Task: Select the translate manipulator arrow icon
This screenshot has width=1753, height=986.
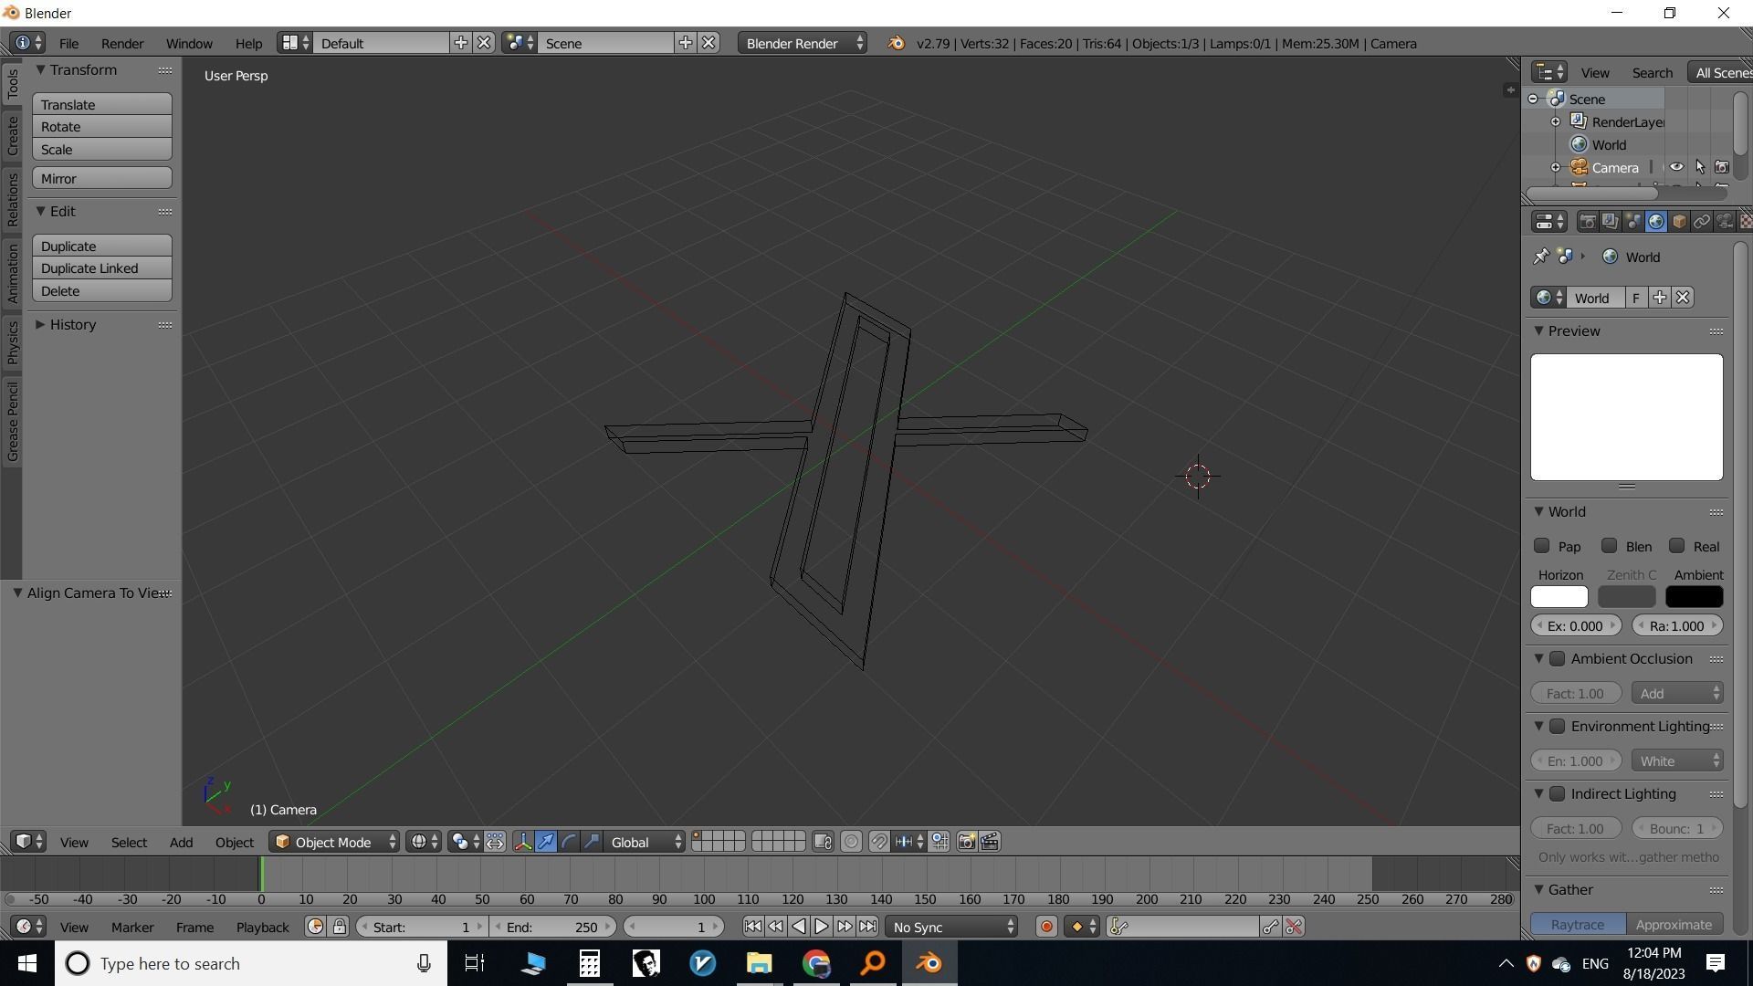Action: (x=546, y=842)
